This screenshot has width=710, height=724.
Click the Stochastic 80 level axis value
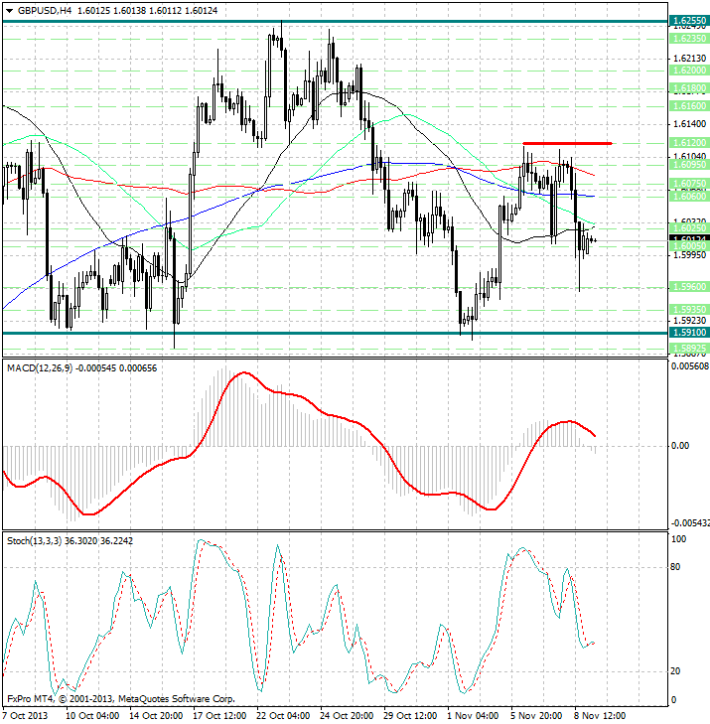pyautogui.click(x=679, y=567)
